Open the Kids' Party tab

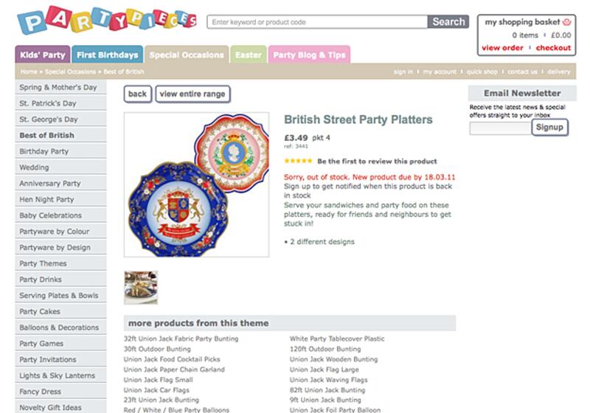(43, 55)
